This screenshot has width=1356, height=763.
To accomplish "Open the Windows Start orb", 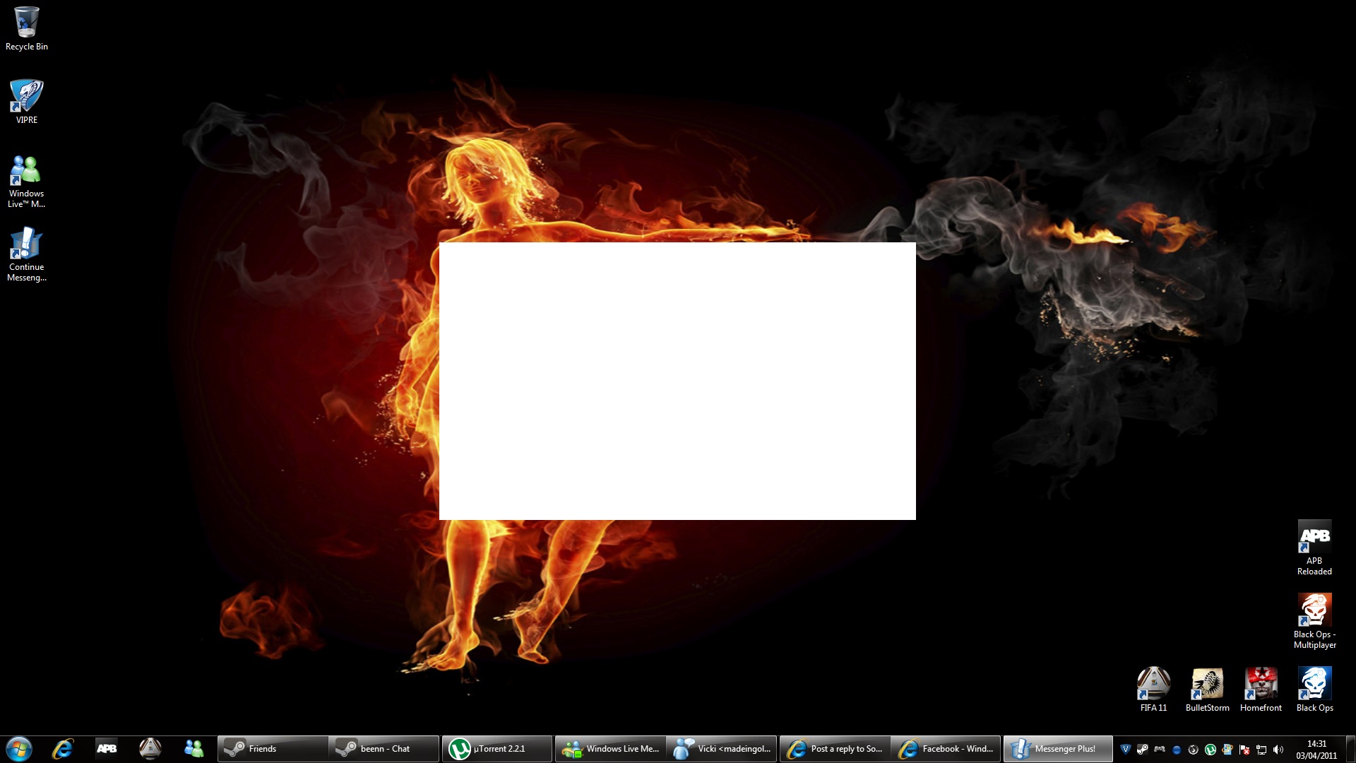I will click(19, 748).
